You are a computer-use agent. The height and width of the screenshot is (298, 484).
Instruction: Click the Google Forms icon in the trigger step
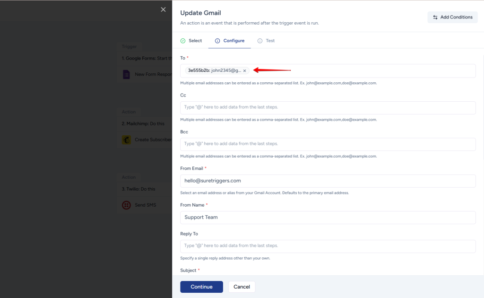(x=126, y=74)
